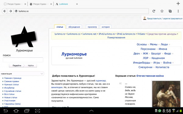
Task: Click the Перейти button
Action: pyautogui.click(x=17, y=65)
